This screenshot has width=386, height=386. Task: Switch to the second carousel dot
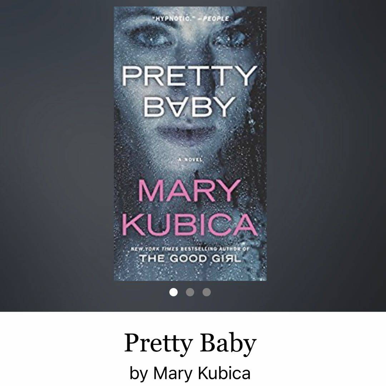pyautogui.click(x=190, y=292)
